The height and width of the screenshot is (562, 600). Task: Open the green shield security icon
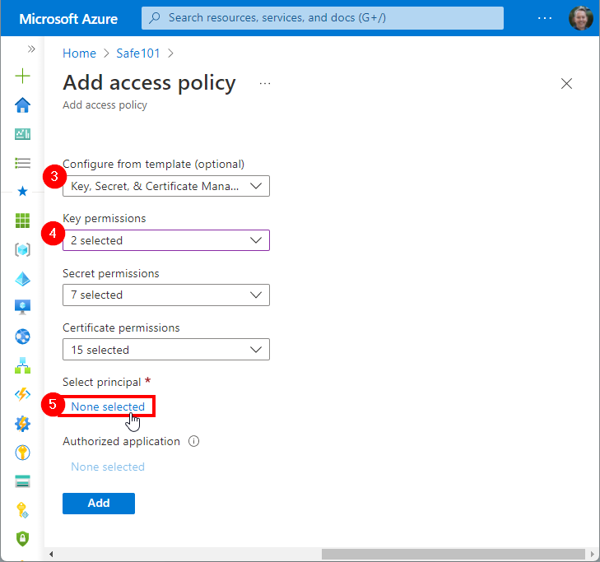tap(23, 538)
